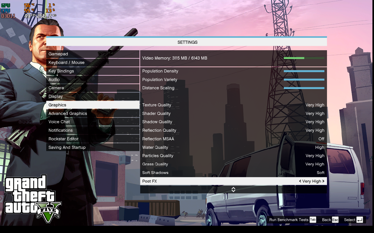The height and width of the screenshot is (233, 374).
Task: Open the Keyboard / Mouse settings category
Action: (x=93, y=62)
